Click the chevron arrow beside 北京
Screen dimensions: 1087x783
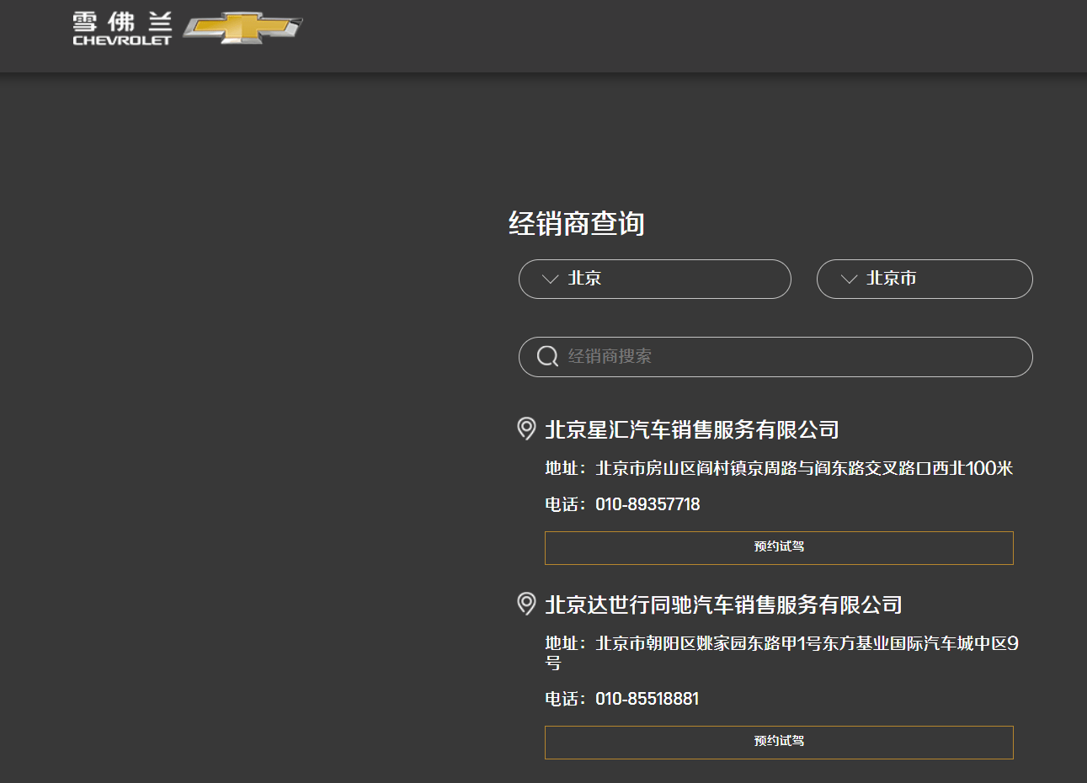coord(550,279)
